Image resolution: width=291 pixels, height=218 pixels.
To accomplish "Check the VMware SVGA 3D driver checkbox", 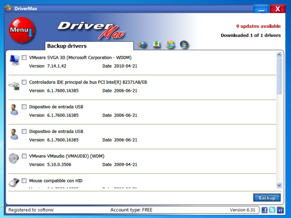I will 24,57.
